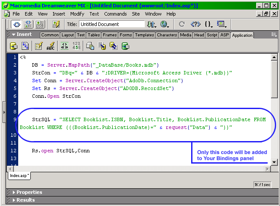Switch to Code and Design split view

pos(28,24)
